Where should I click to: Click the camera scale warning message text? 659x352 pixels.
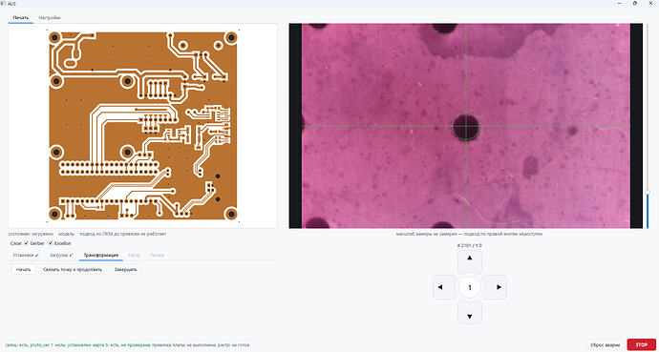tap(469, 234)
